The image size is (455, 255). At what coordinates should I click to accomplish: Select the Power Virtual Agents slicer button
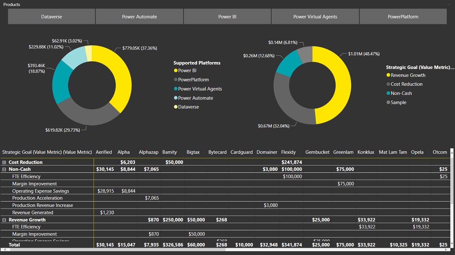click(315, 17)
